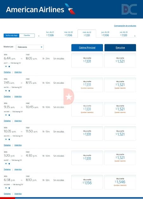Show earlier dates with left chevron

point(39,36)
